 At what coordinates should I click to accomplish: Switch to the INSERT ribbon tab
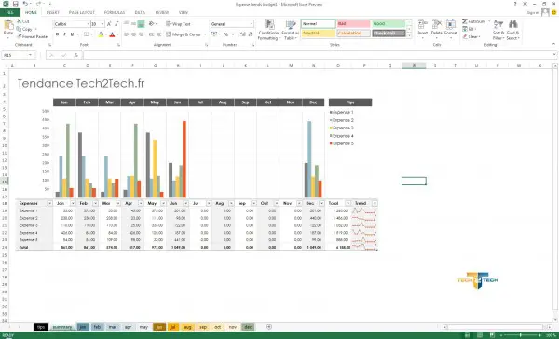click(53, 12)
